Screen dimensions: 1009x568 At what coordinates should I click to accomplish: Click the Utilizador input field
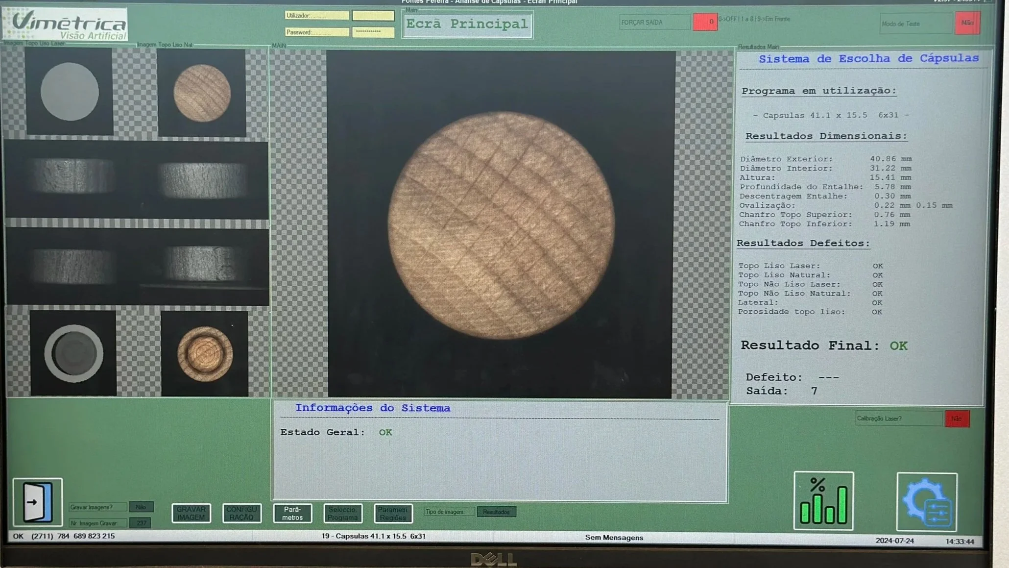point(373,16)
